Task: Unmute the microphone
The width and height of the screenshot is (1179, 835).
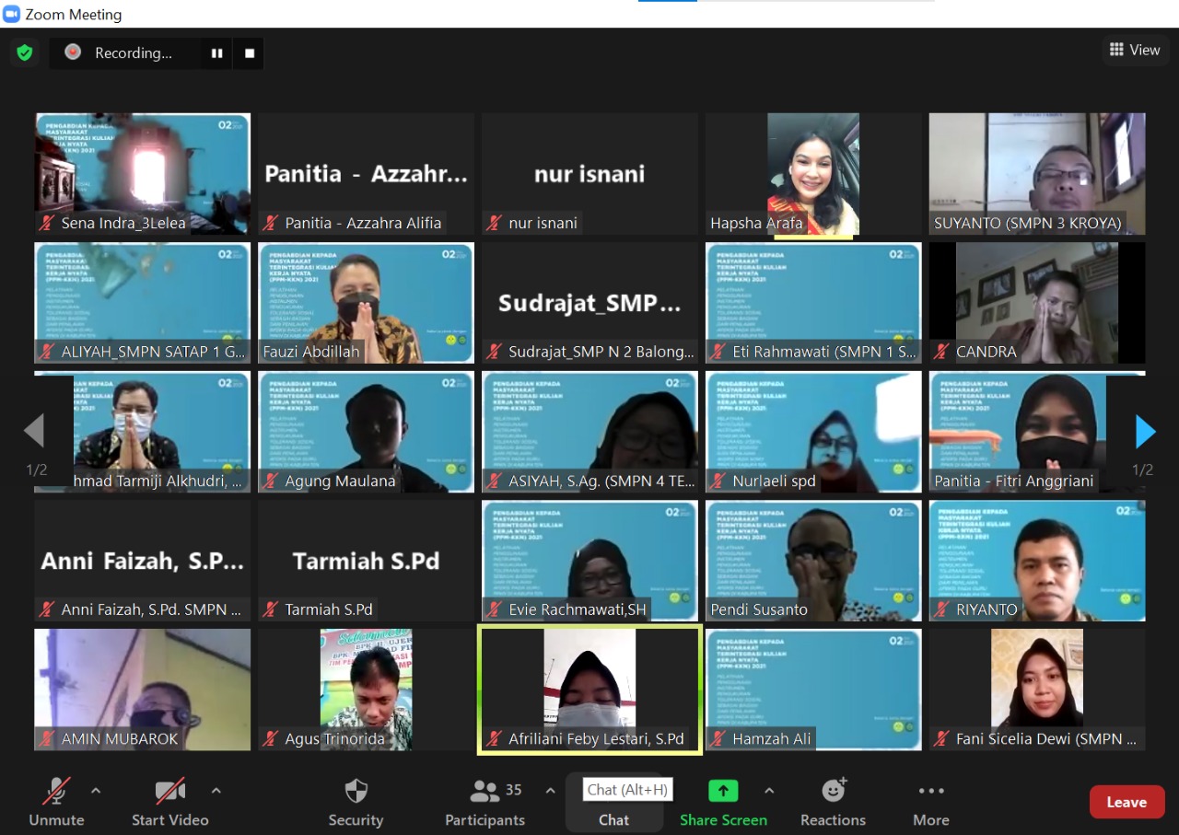Action: (56, 802)
